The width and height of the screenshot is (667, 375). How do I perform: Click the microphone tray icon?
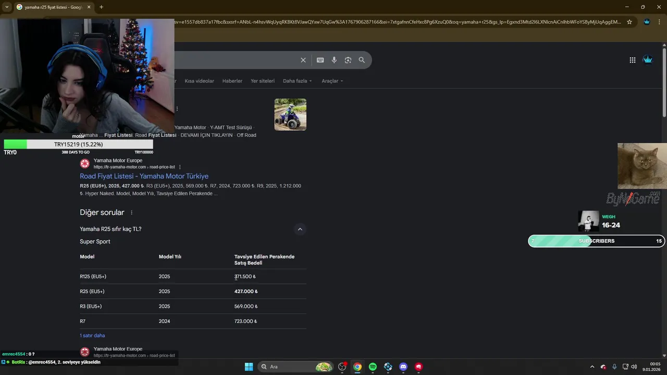(614, 367)
